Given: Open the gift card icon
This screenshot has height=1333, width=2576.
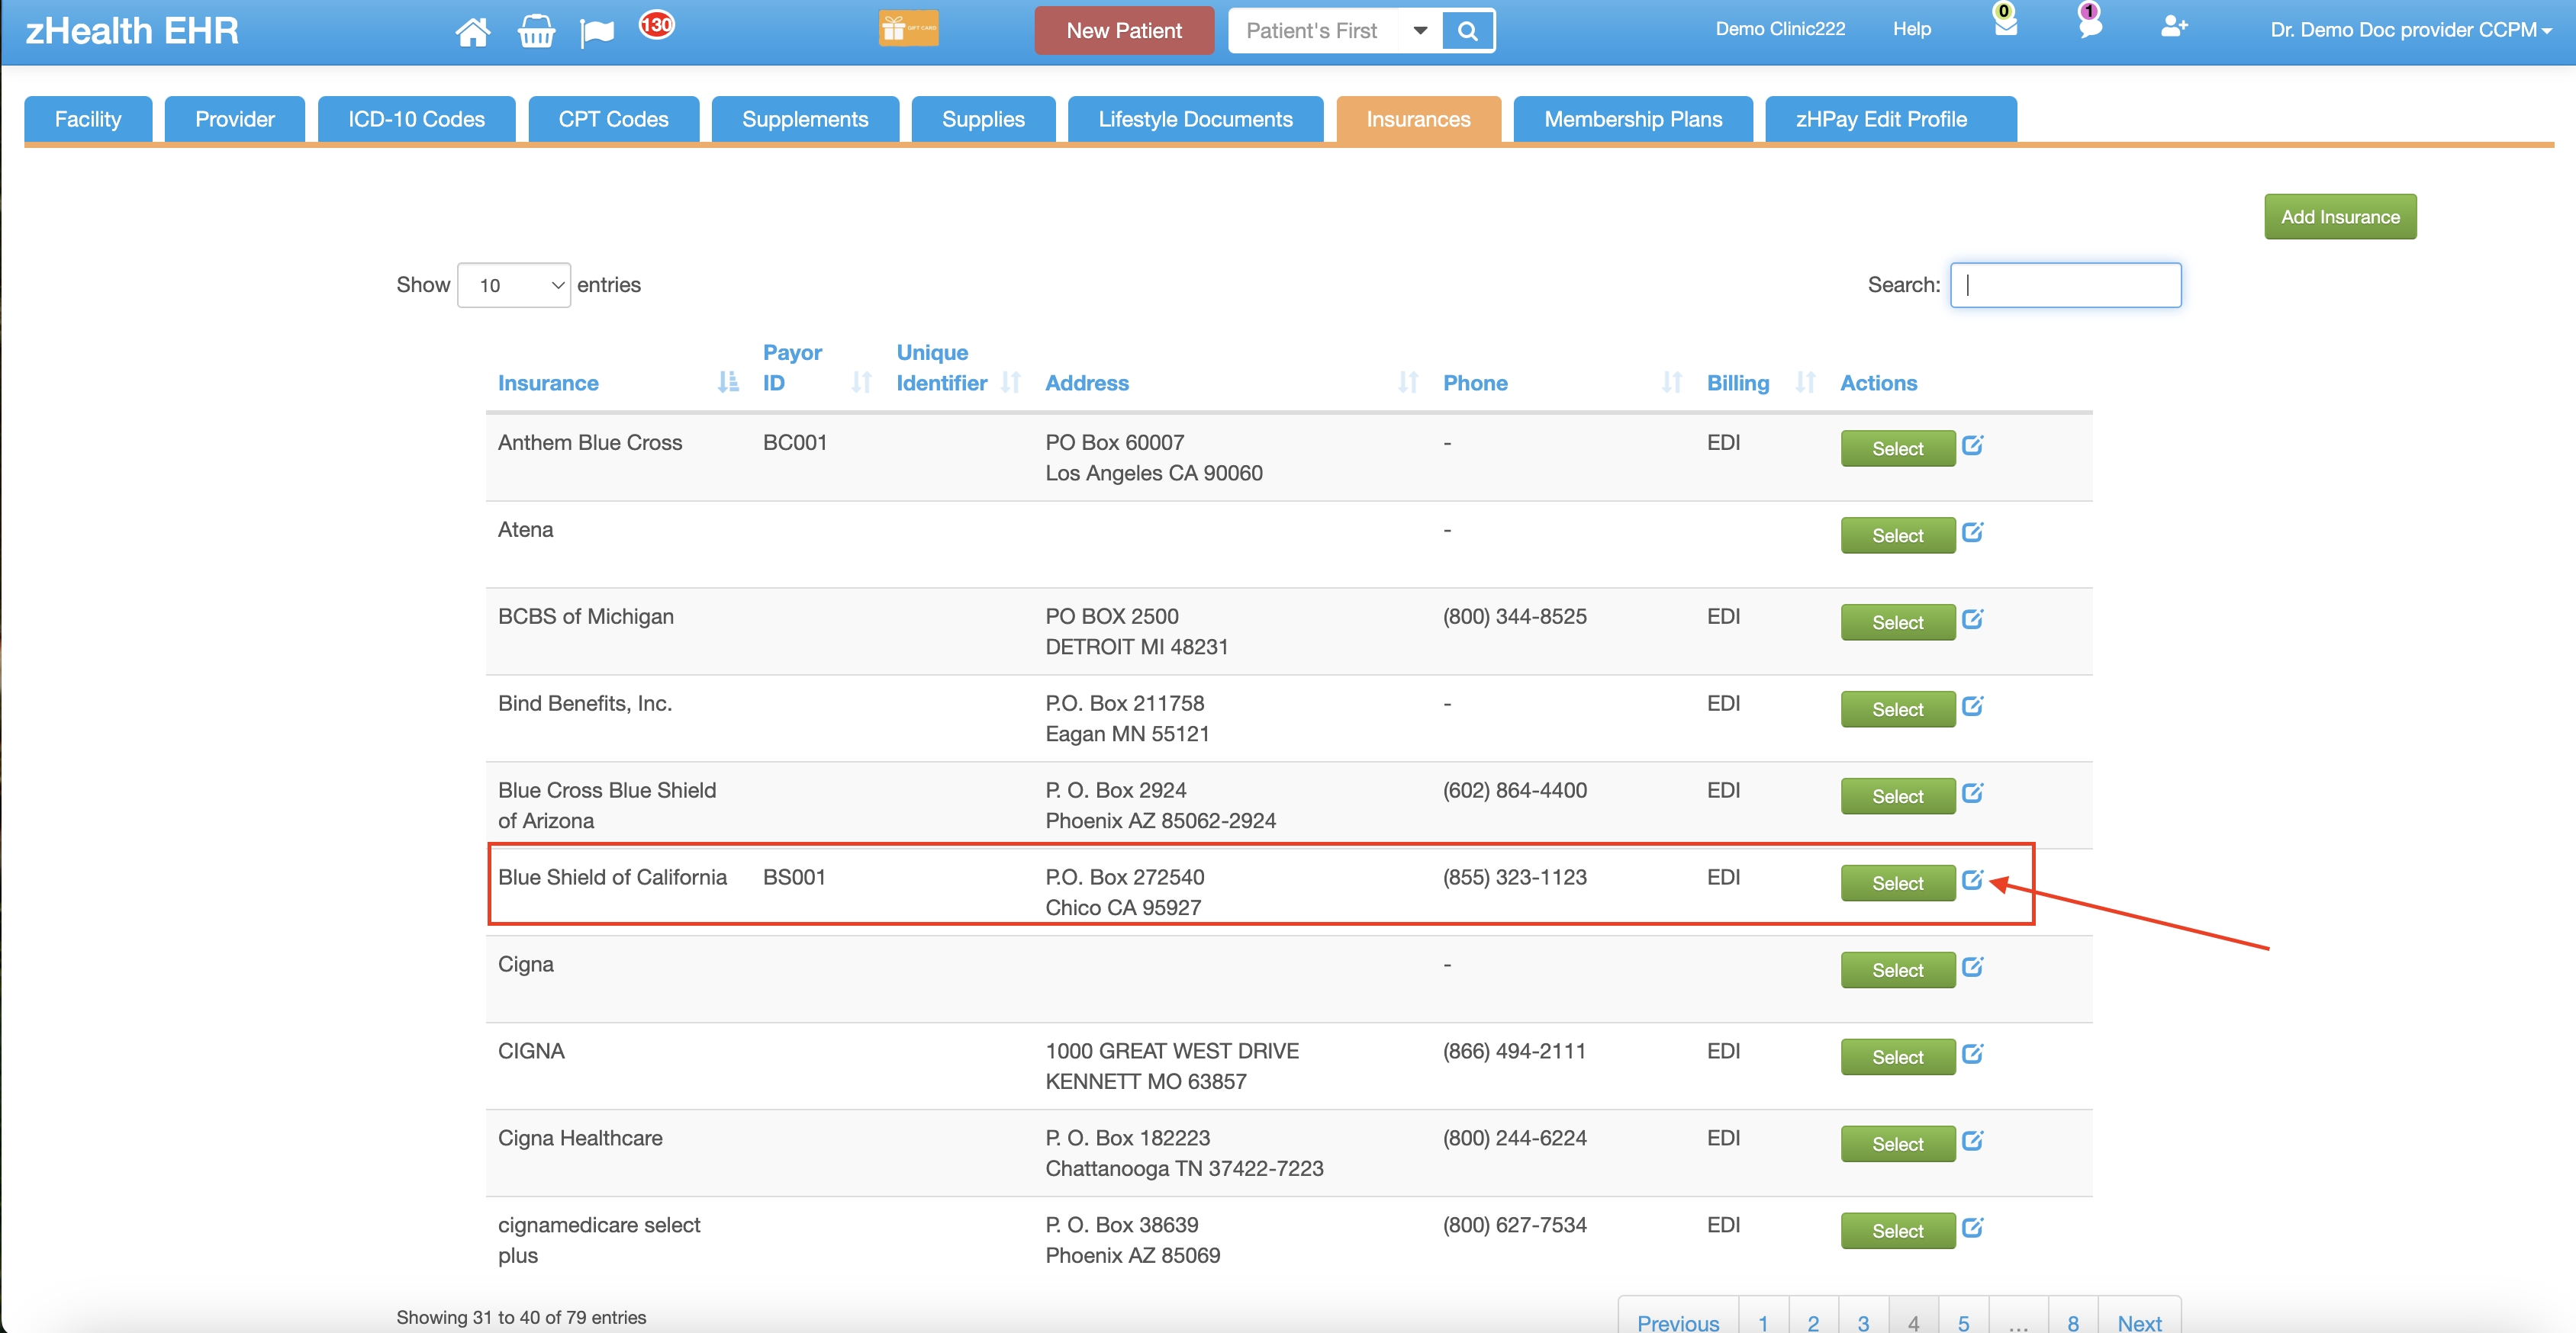Looking at the screenshot, I should point(908,29).
